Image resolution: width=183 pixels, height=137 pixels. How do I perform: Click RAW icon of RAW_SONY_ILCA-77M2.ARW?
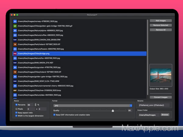click(x=15, y=81)
